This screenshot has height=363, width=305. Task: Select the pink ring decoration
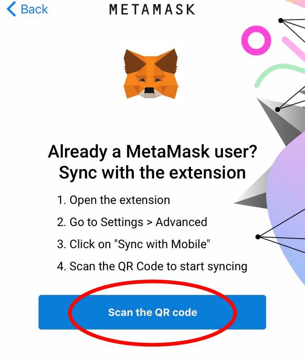[x=256, y=40]
